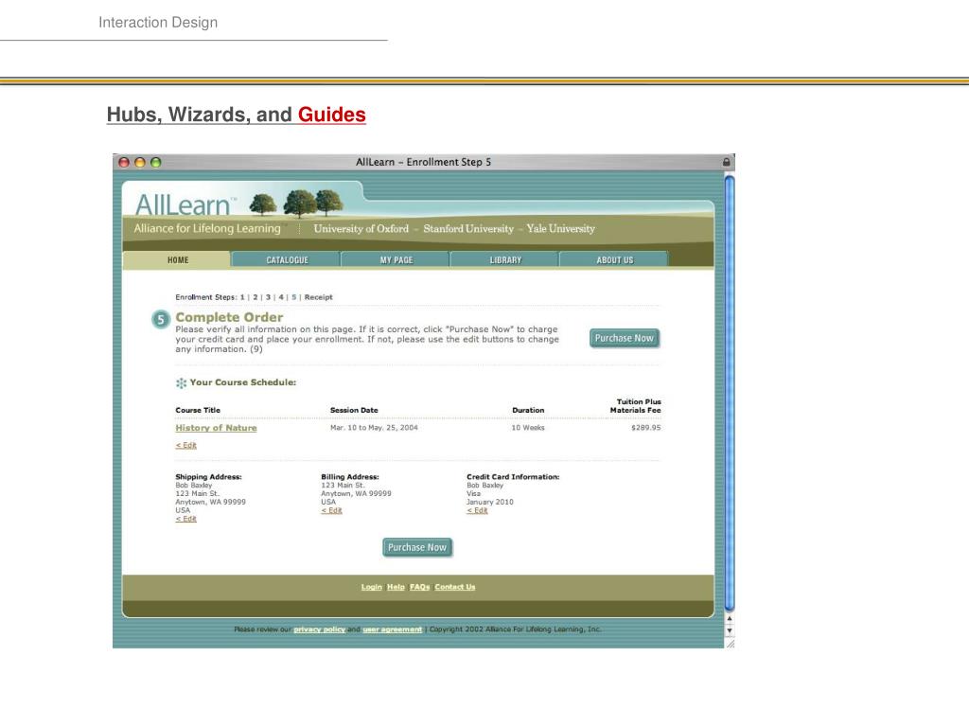The width and height of the screenshot is (969, 727).
Task: Click the Receipt step link
Action: 318,297
